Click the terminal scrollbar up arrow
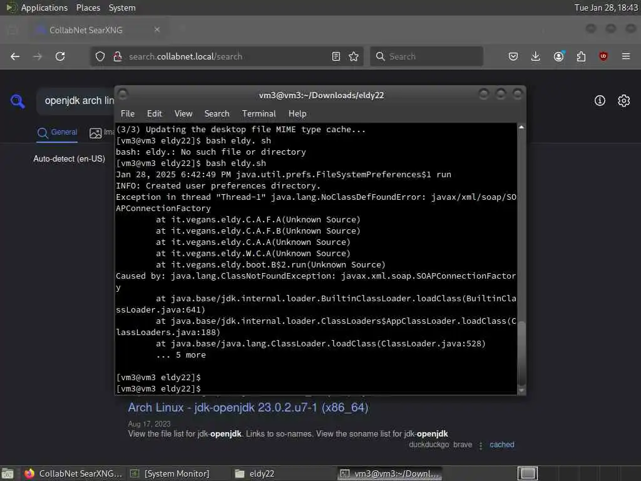The width and height of the screenshot is (641, 481). (521, 127)
